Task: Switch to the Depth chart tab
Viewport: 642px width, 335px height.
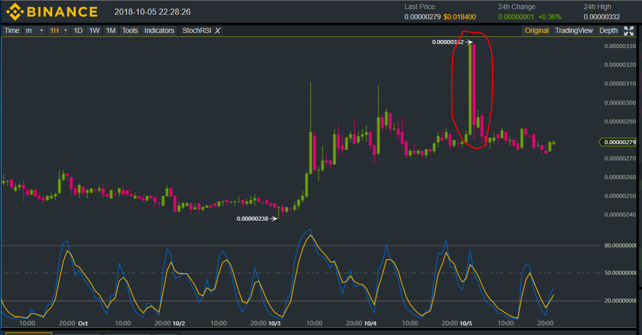Action: [x=608, y=30]
